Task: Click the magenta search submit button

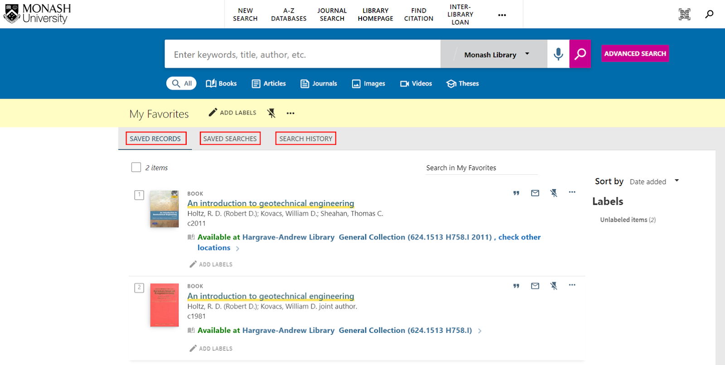Action: [580, 54]
